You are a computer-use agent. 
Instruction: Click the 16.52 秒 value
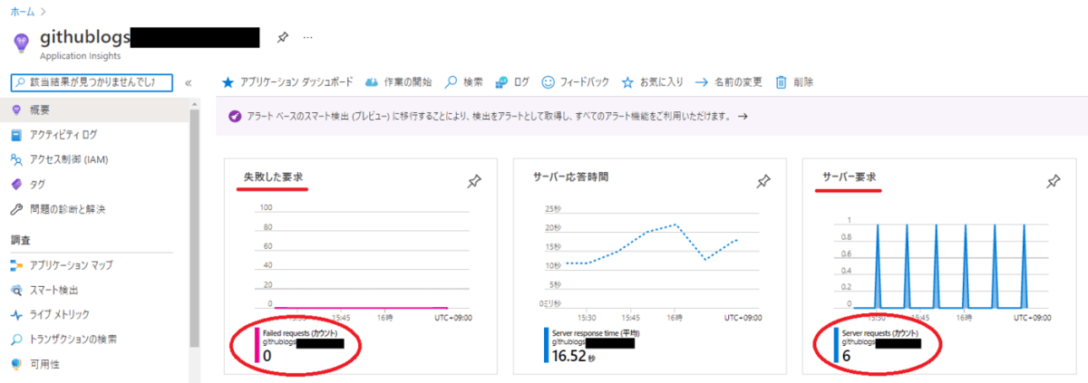coord(575,357)
